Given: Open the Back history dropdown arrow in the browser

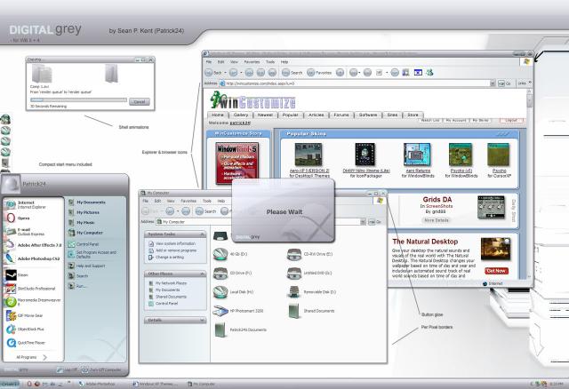Looking at the screenshot, I should coord(225,73).
